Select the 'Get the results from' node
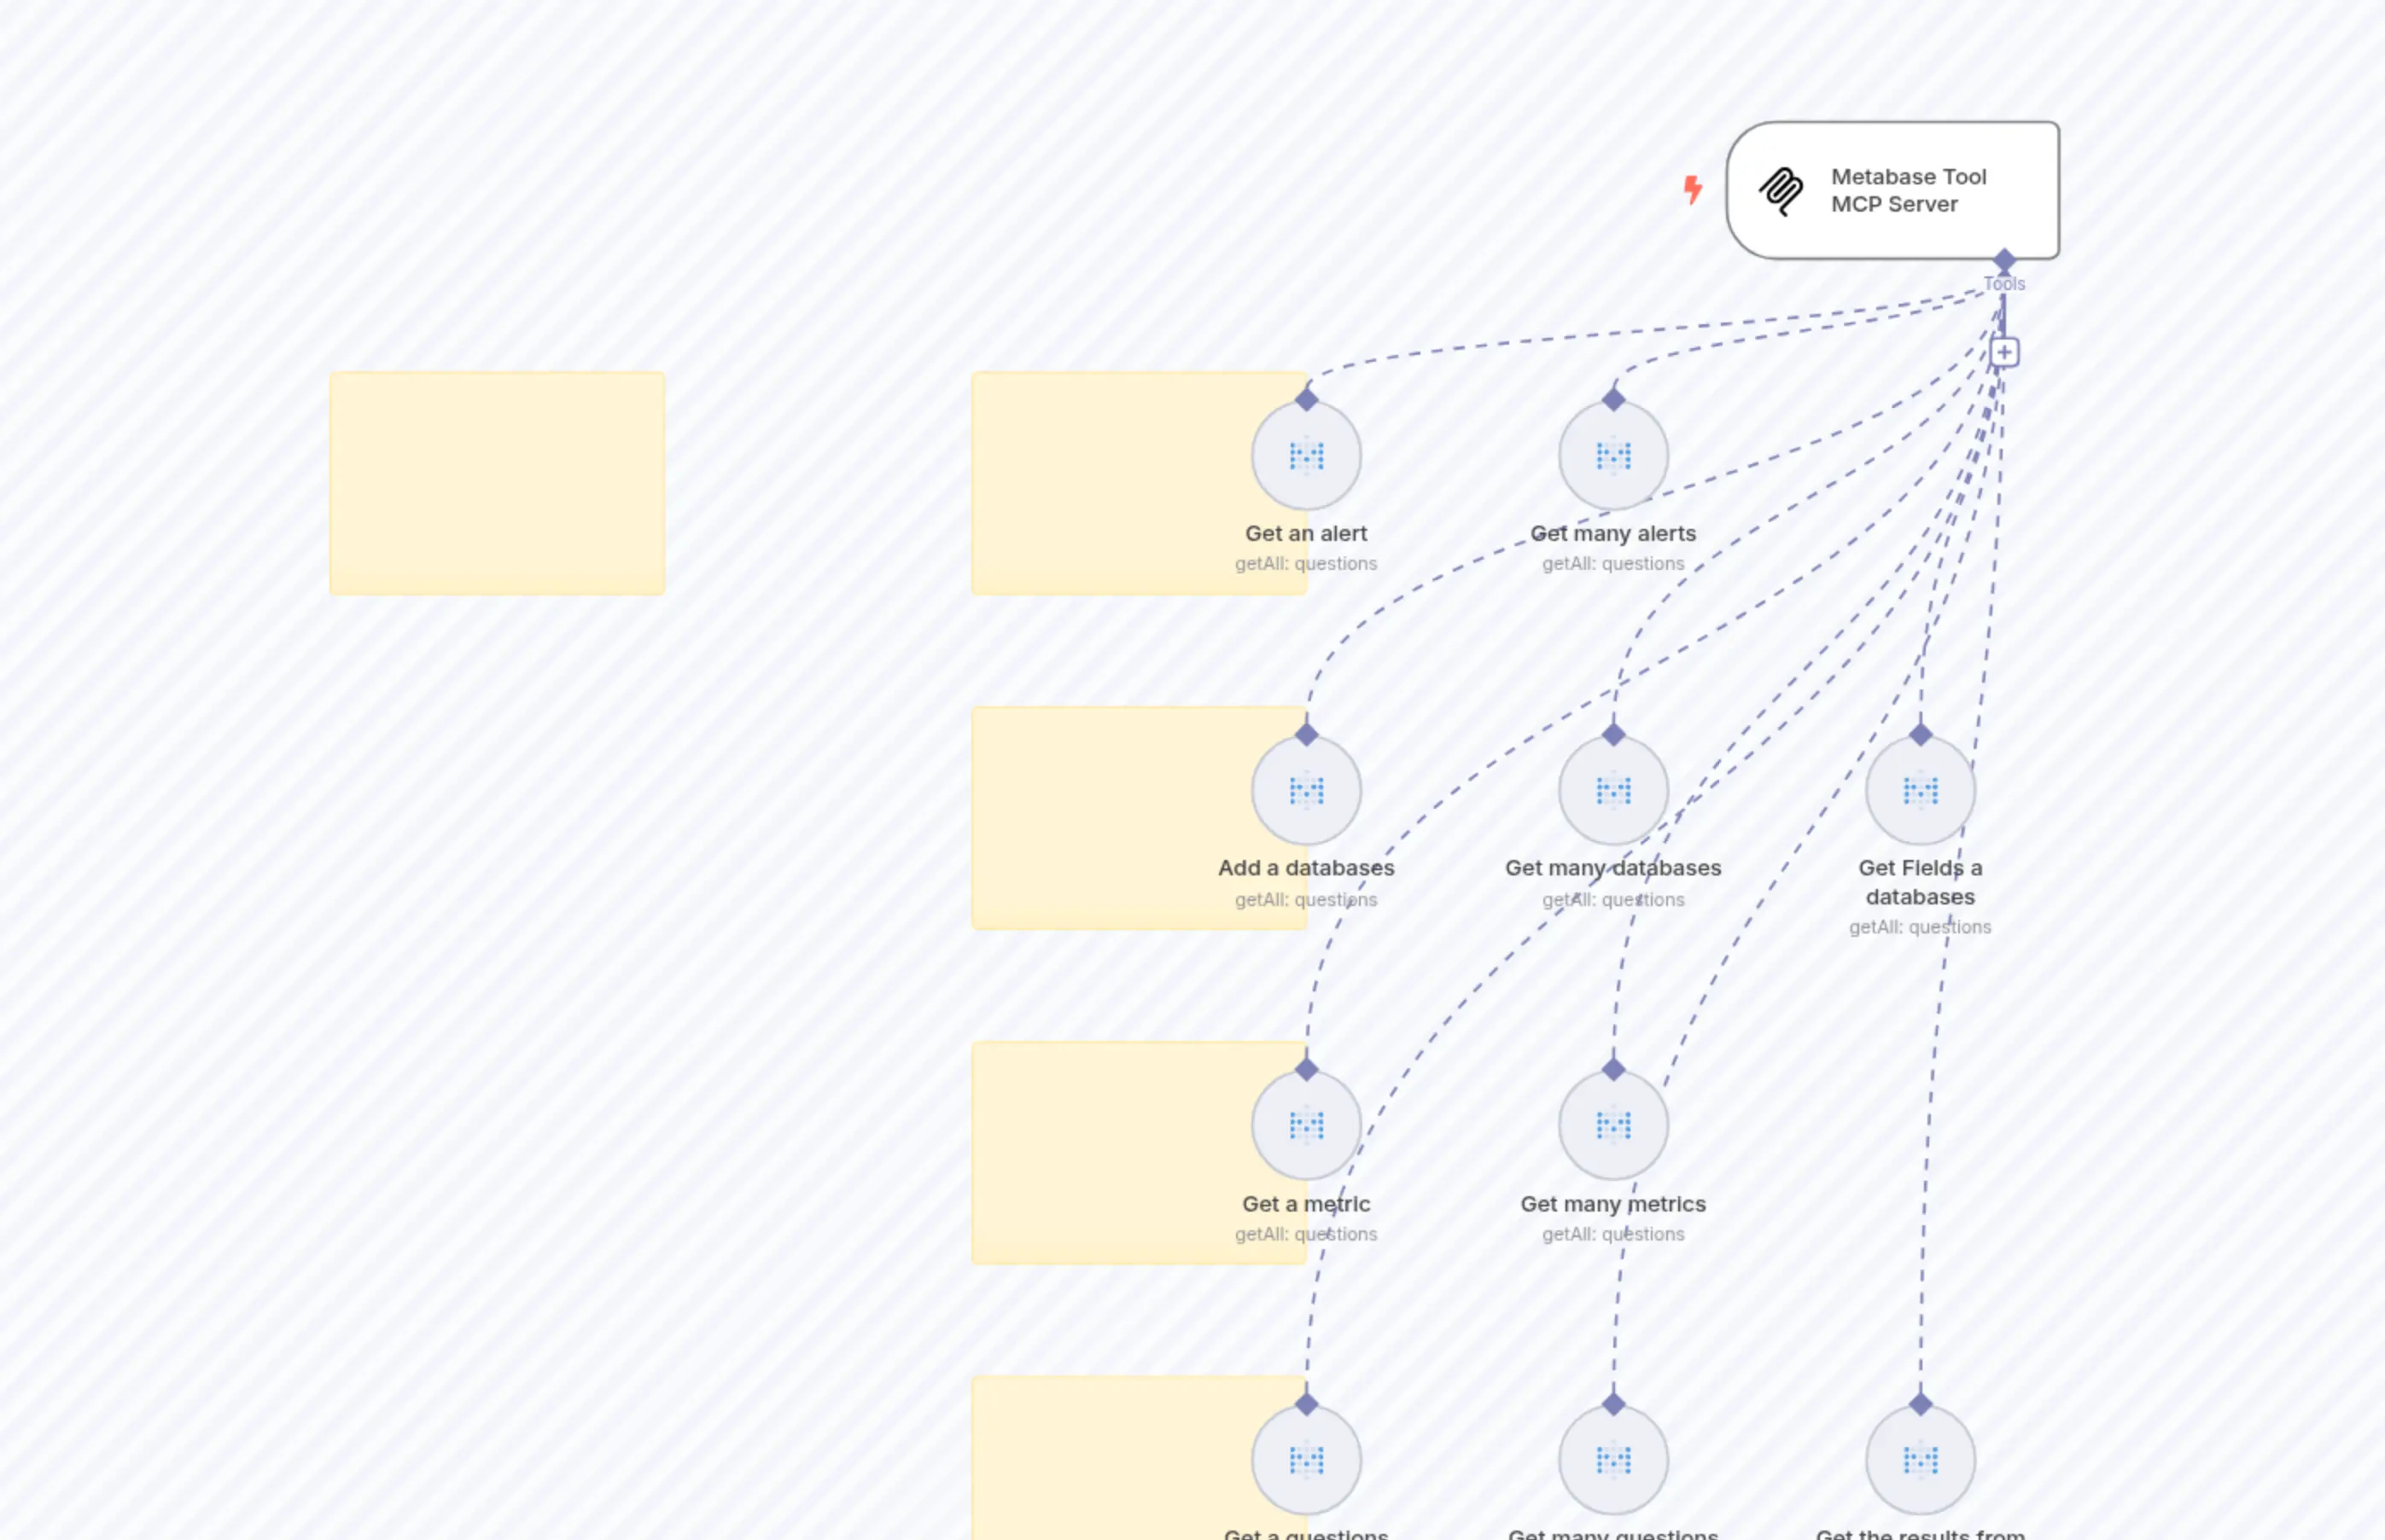The image size is (2385, 1540). click(x=1919, y=1459)
